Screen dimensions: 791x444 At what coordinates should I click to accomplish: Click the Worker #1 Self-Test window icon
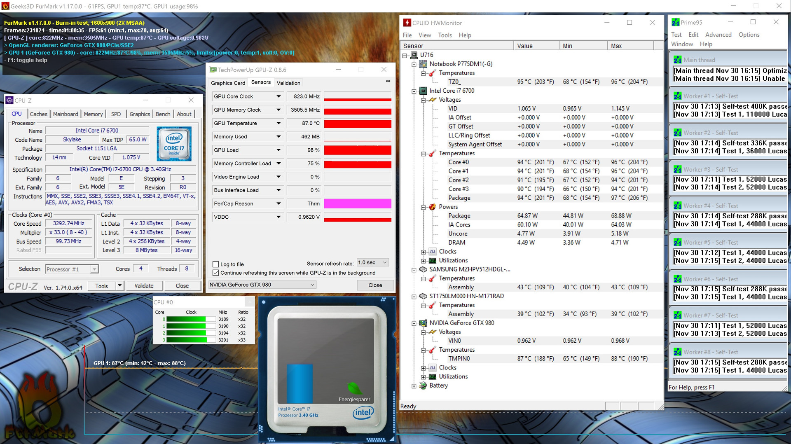[677, 96]
